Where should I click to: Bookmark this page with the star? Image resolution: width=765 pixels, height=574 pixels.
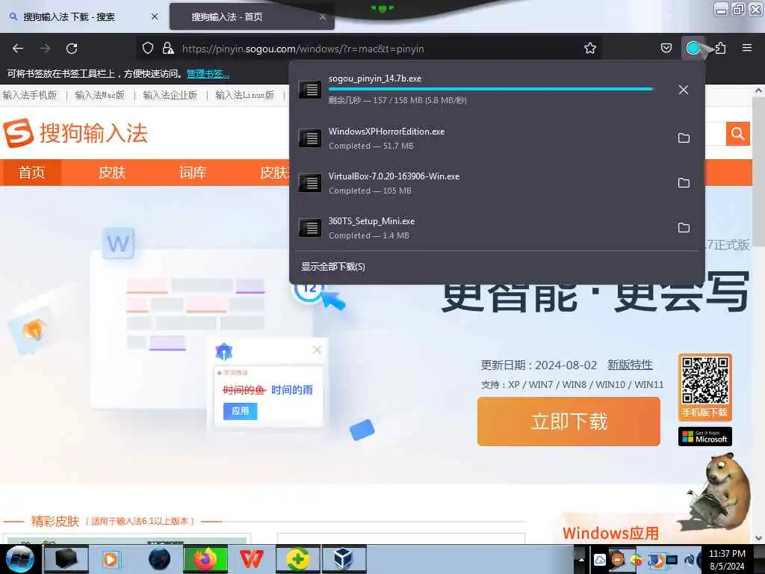click(x=590, y=49)
